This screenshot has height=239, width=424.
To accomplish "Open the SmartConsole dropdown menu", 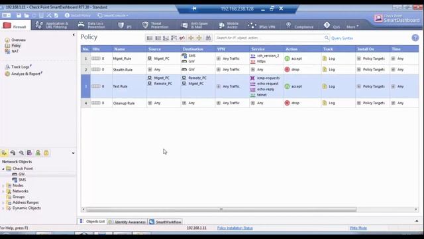I will pos(113,15).
